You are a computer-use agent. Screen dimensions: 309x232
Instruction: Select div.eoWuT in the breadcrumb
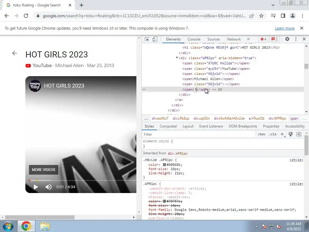[x=160, y=118]
